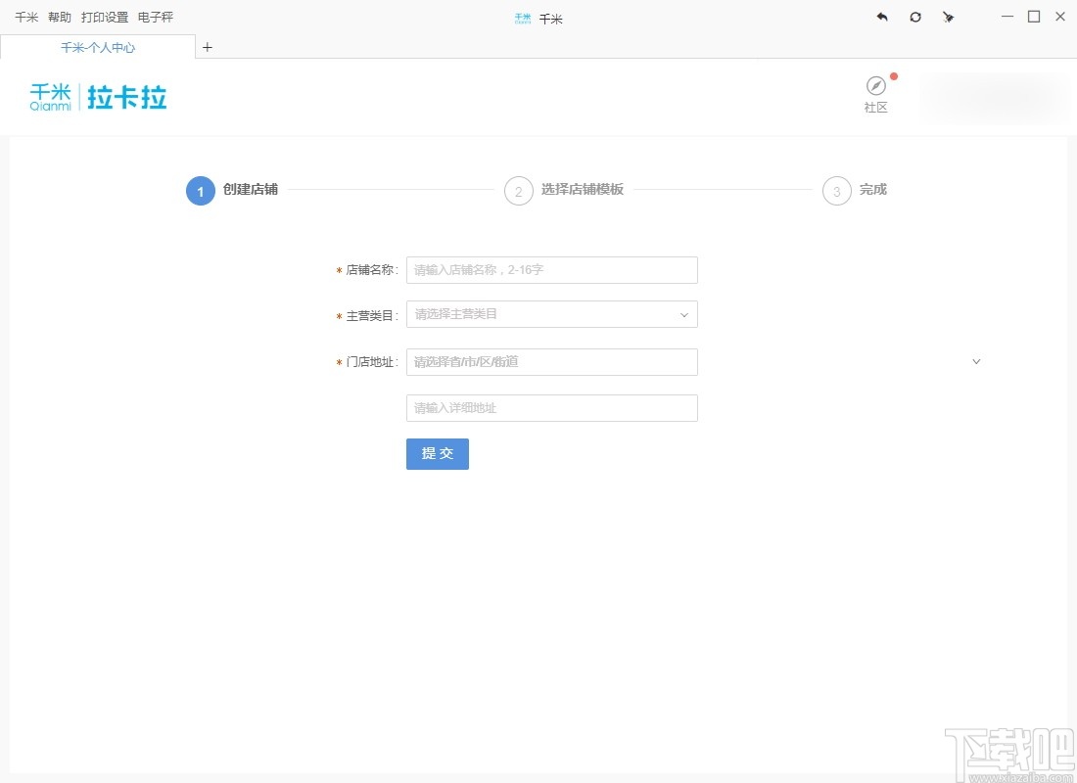This screenshot has width=1077, height=783.
Task: Click the refresh icon in title bar
Action: coord(915,18)
